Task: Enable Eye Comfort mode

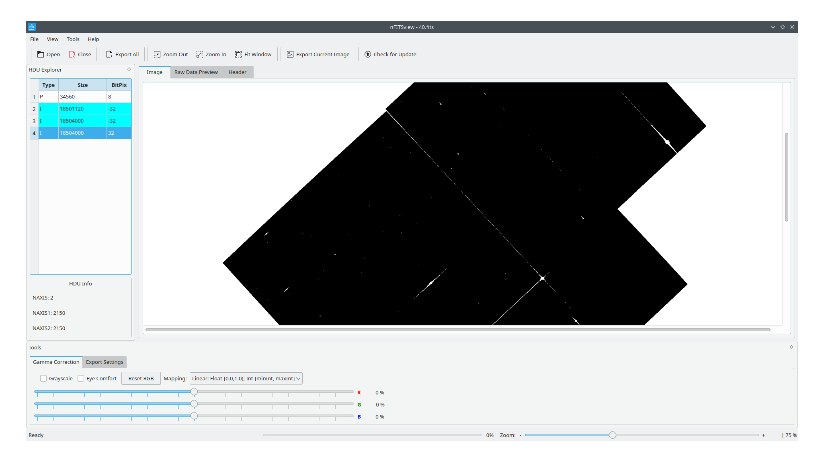Action: [x=82, y=378]
